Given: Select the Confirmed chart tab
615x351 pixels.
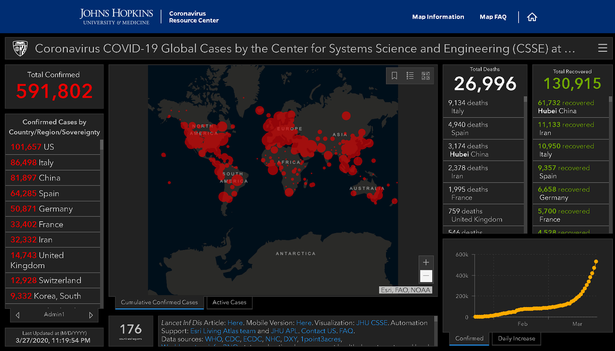Looking at the screenshot, I should 469,338.
